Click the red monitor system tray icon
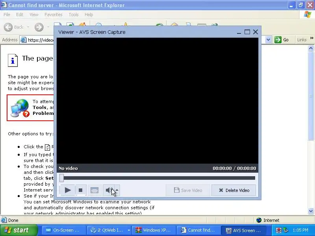 [x=278, y=230]
